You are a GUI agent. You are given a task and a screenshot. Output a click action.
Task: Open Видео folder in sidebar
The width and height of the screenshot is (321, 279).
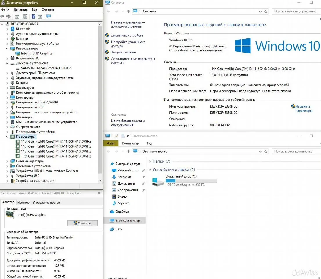point(122,196)
